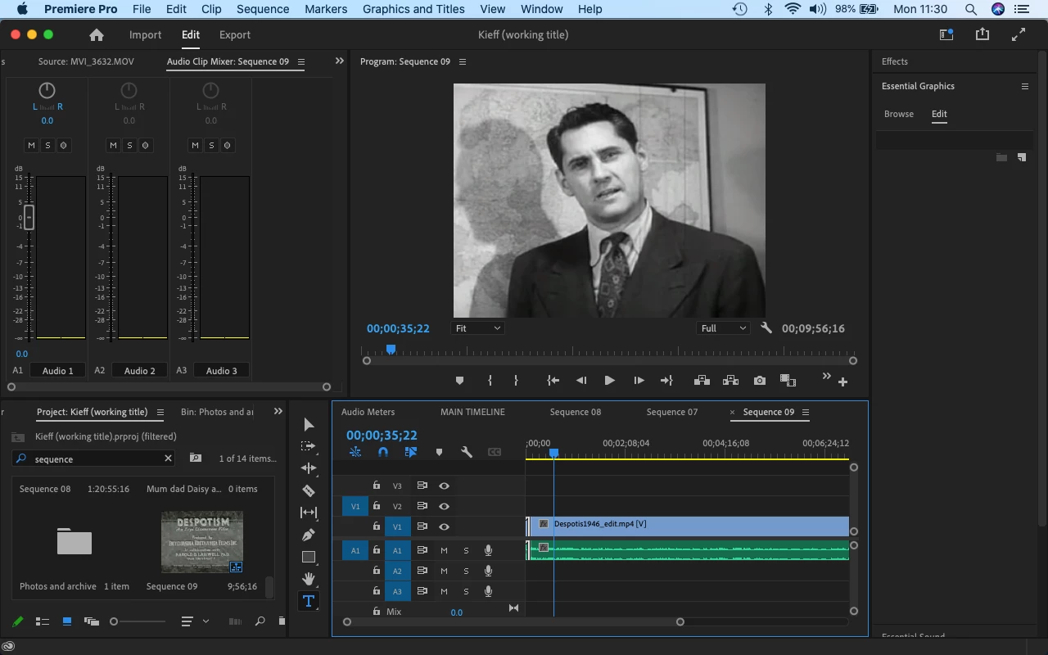Mute audio track A2 in timeline

point(444,571)
